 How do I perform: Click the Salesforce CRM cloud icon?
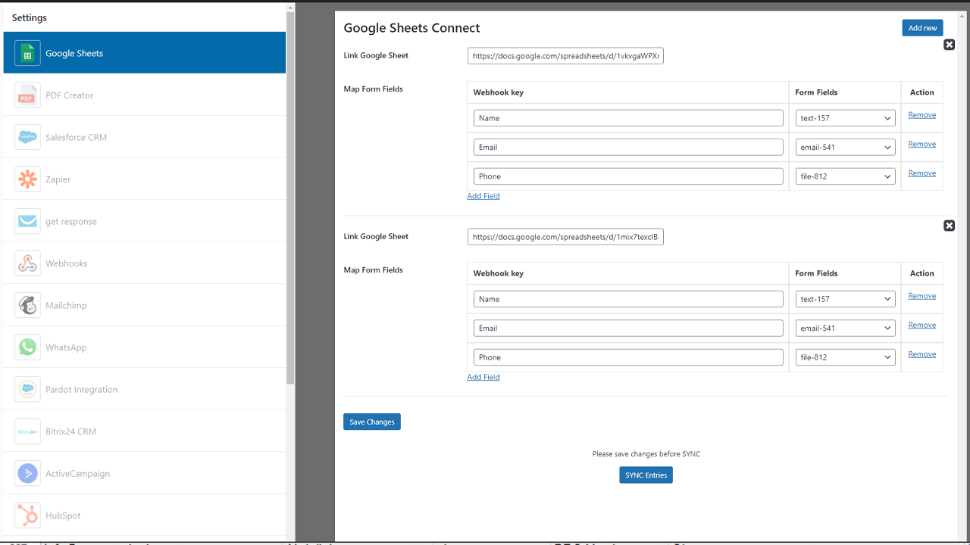pos(27,137)
